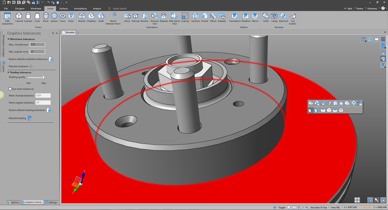This screenshot has height=210, width=388.
Task: Select the Sphere form tool
Action: [x=54, y=17]
